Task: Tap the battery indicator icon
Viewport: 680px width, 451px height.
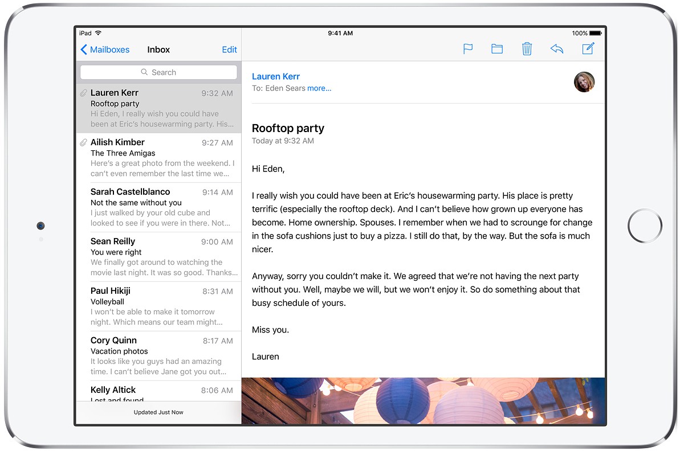Action: point(596,33)
